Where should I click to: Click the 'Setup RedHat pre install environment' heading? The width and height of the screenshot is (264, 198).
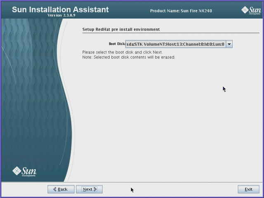[x=121, y=29]
